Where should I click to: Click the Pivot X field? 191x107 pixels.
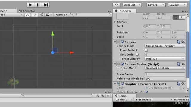[151, 26]
